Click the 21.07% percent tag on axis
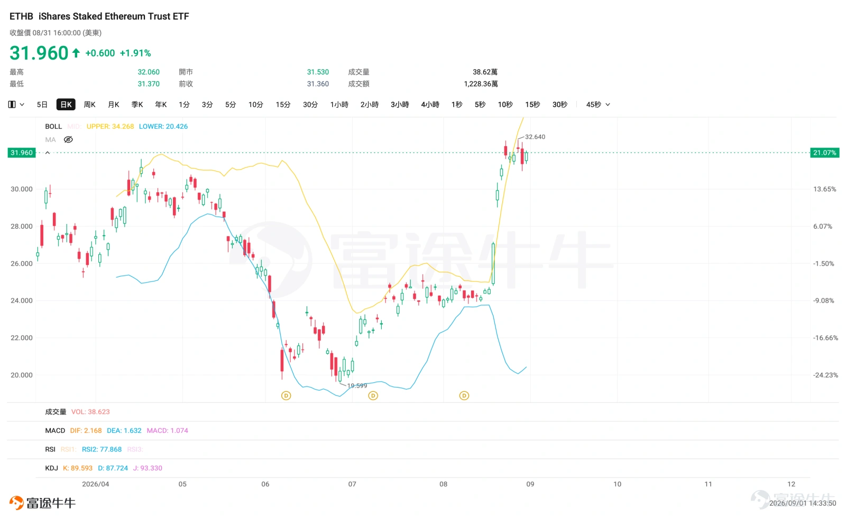Image resolution: width=846 pixels, height=519 pixels. [x=824, y=153]
